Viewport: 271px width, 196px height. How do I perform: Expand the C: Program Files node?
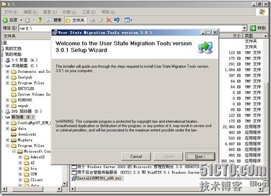point(8,83)
